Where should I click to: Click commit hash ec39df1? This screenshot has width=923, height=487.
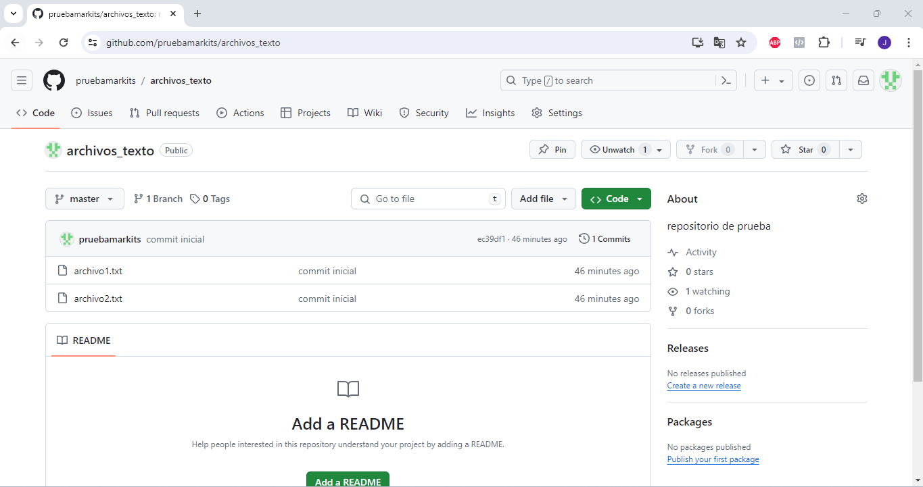[492, 239]
